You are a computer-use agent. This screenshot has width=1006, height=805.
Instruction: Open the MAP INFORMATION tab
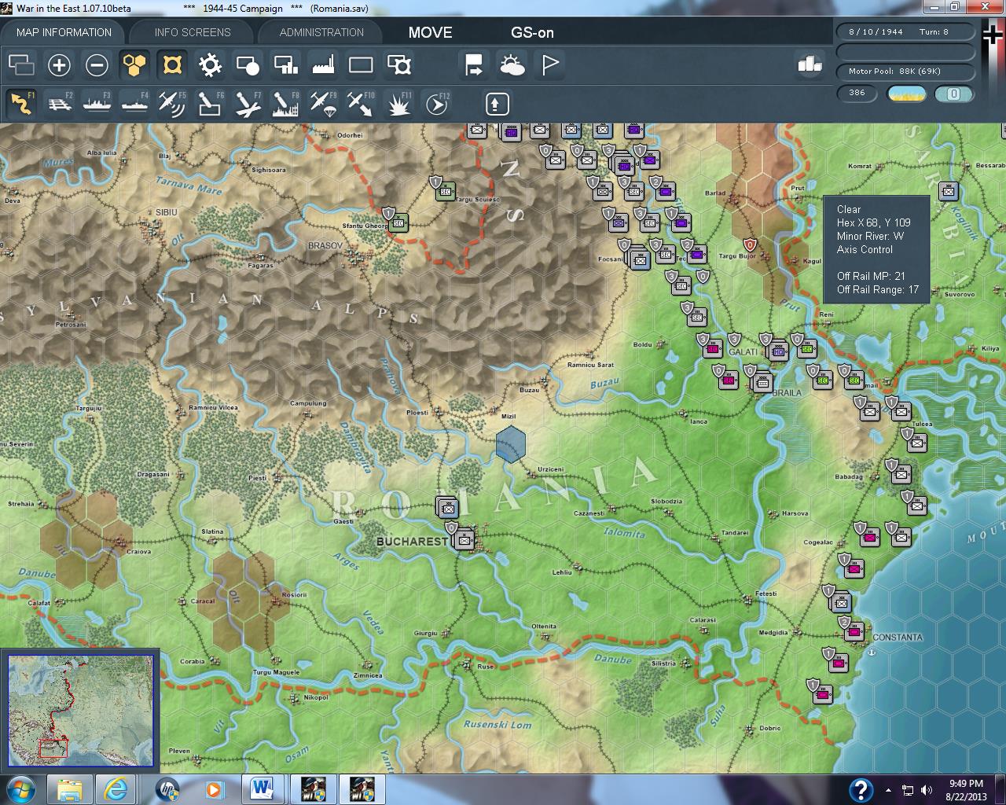pos(64,32)
